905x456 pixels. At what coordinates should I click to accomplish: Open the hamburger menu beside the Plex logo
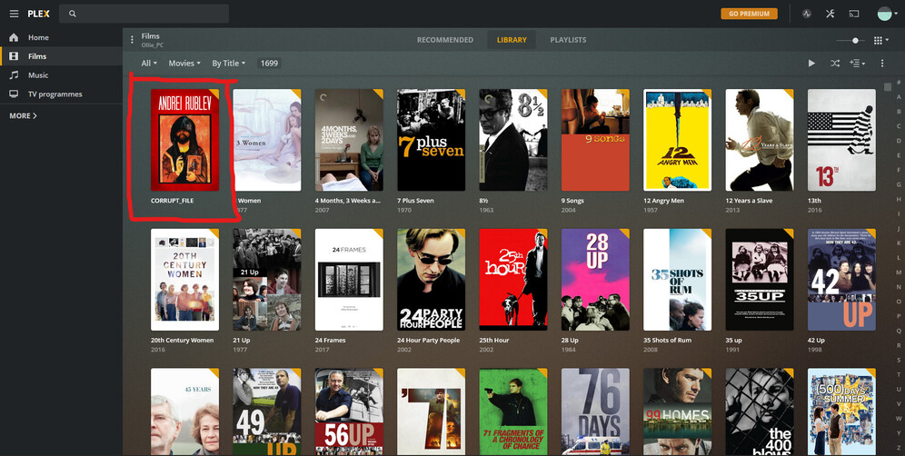[x=14, y=14]
